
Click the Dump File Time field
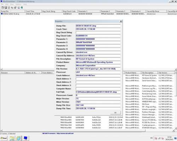coord(98,109)
